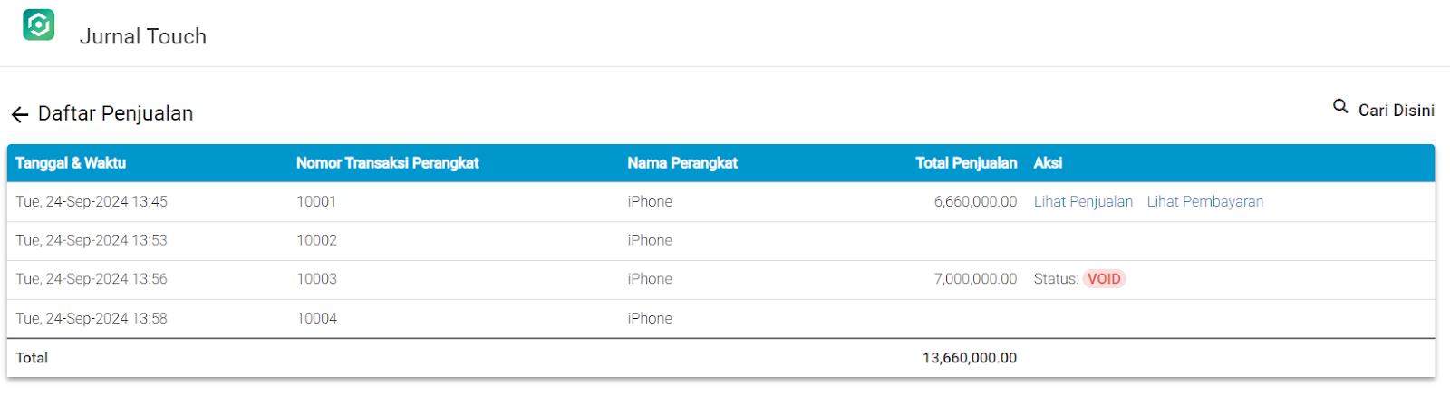The height and width of the screenshot is (406, 1450).
Task: Sort by Nama Perangkat column header
Action: (682, 163)
